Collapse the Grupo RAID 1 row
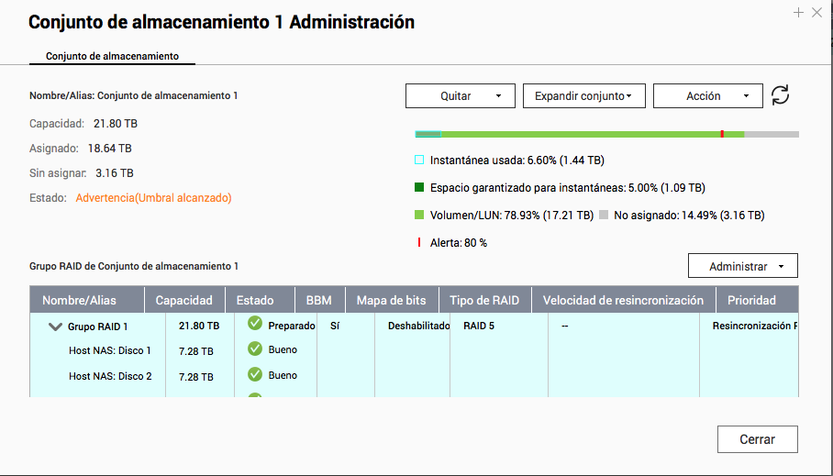 coord(54,327)
